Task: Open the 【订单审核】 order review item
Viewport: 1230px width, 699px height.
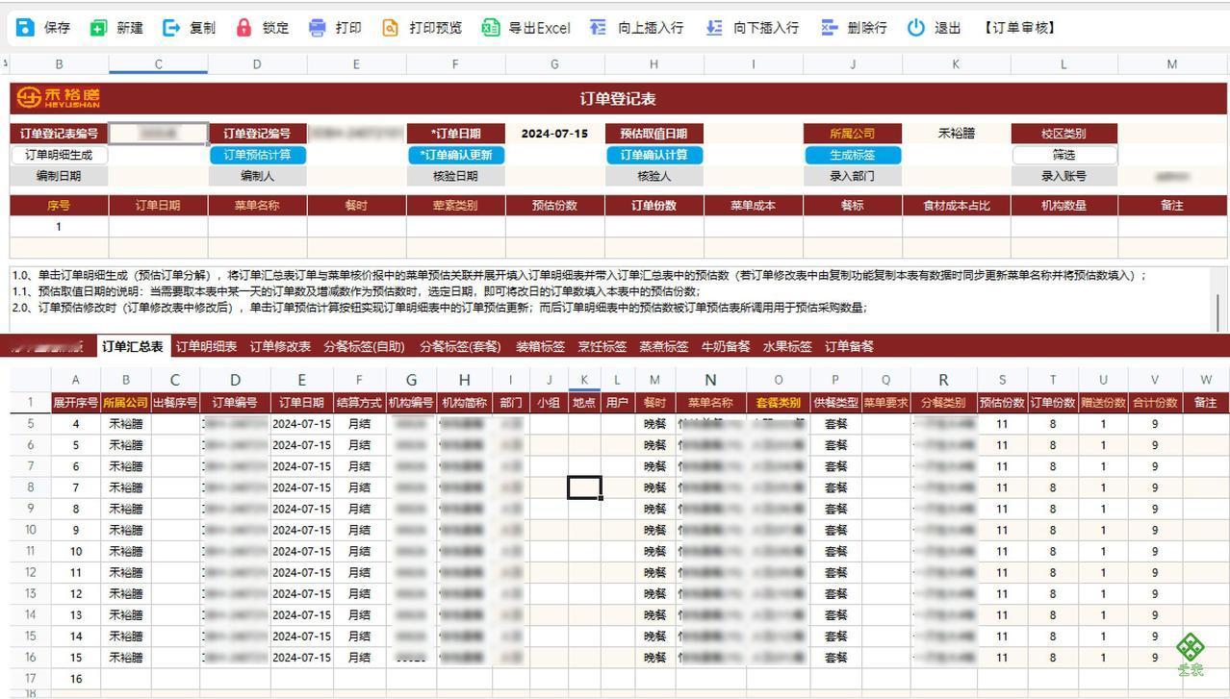Action: click(x=1020, y=28)
